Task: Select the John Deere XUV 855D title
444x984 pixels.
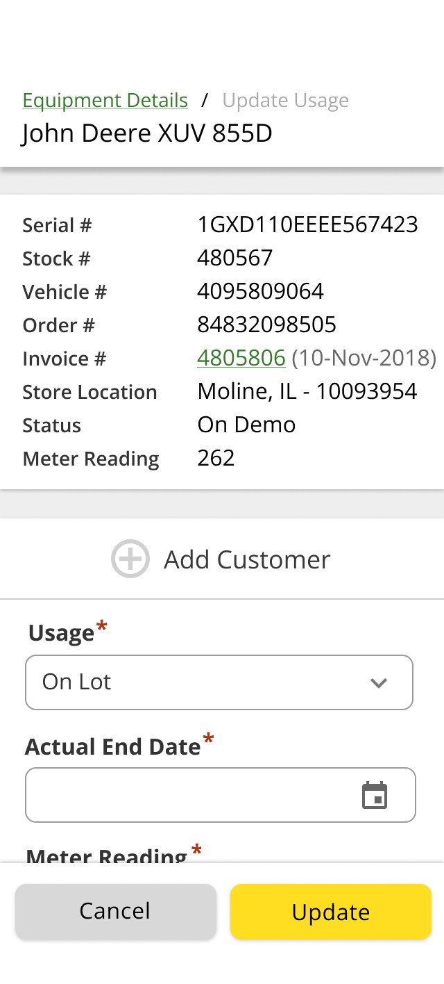Action: pyautogui.click(x=147, y=133)
